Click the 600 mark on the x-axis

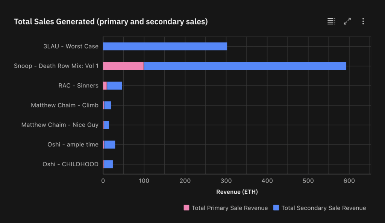(x=349, y=181)
